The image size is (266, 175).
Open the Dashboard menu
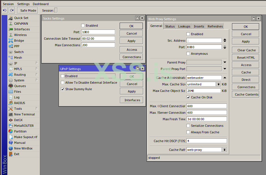(41, 4)
